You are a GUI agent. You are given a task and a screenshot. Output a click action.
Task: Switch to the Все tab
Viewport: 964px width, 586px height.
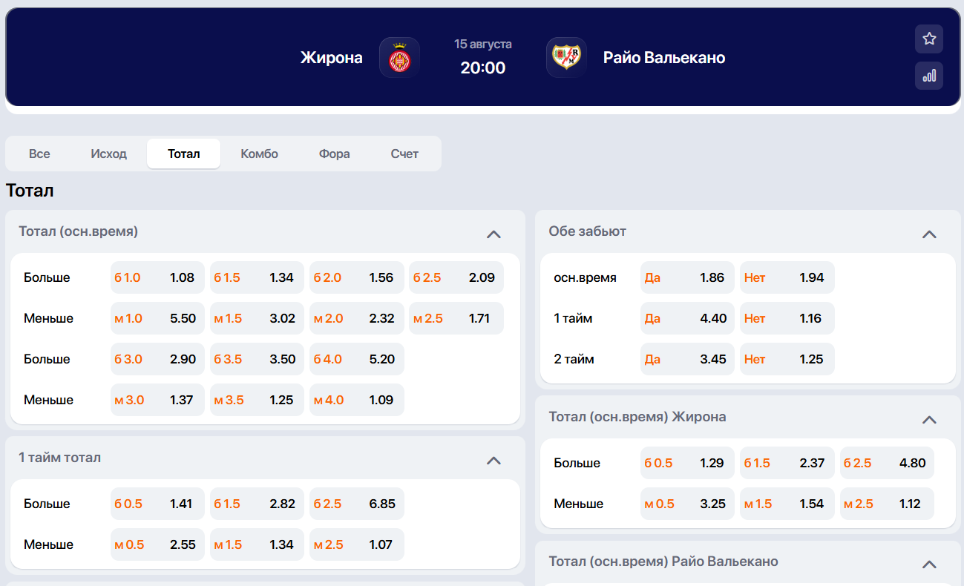click(x=39, y=154)
